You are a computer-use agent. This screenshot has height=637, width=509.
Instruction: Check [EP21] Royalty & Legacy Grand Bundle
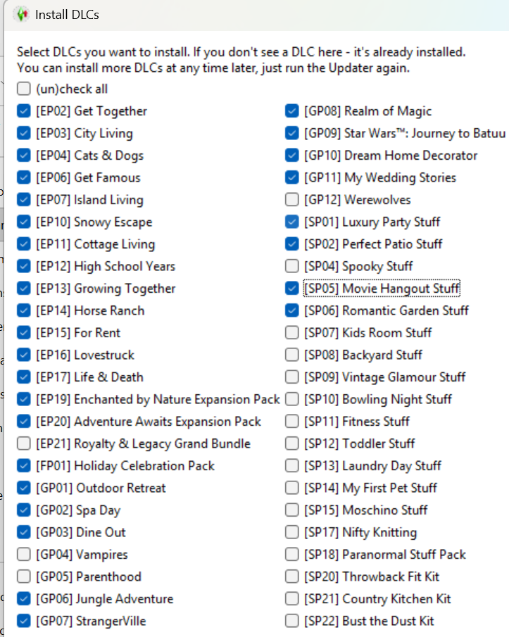[x=23, y=443]
